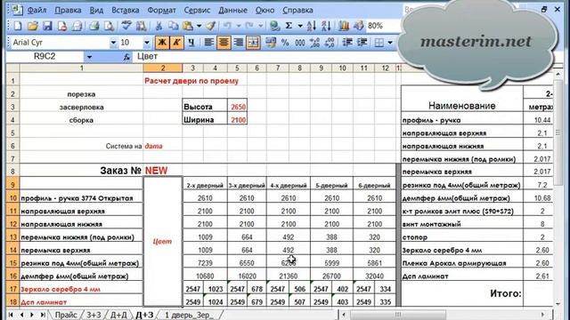Click the vertical scrollbar down arrow

(x=558, y=304)
